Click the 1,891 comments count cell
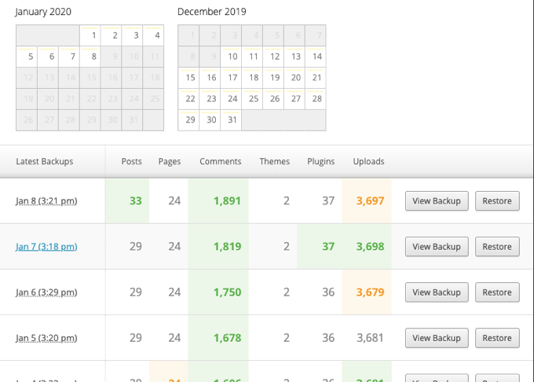 click(x=227, y=200)
